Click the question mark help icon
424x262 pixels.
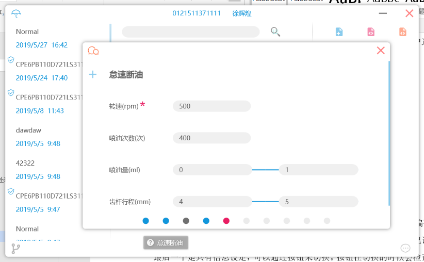(x=150, y=242)
